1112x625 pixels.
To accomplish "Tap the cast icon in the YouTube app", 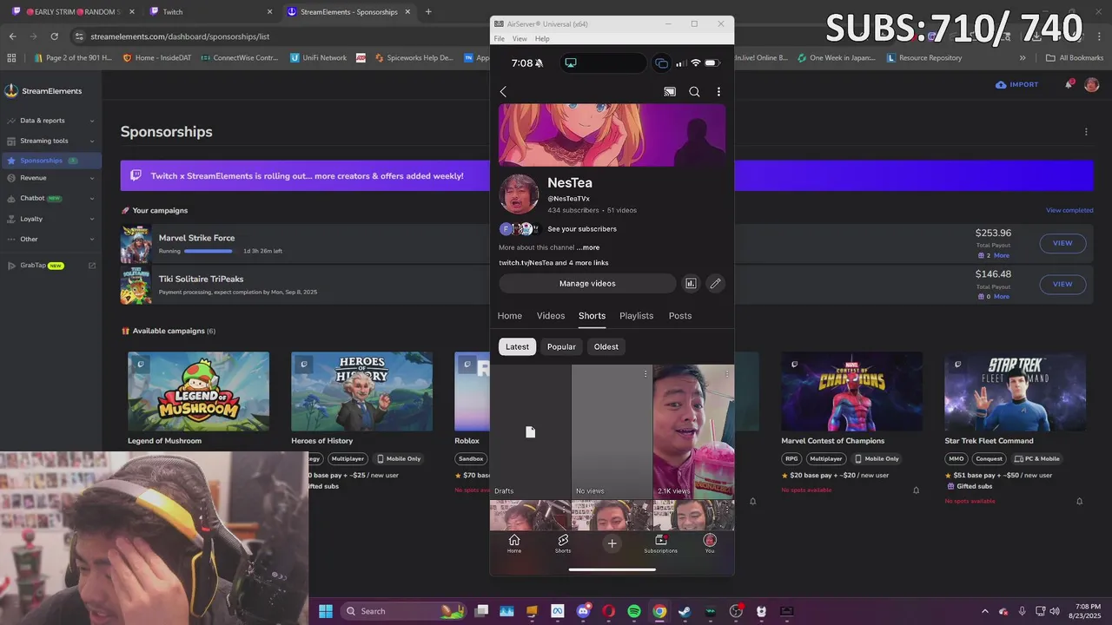I will pyautogui.click(x=670, y=92).
